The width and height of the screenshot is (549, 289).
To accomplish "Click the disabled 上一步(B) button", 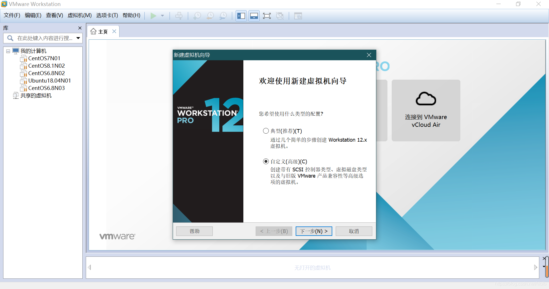I will tap(274, 231).
